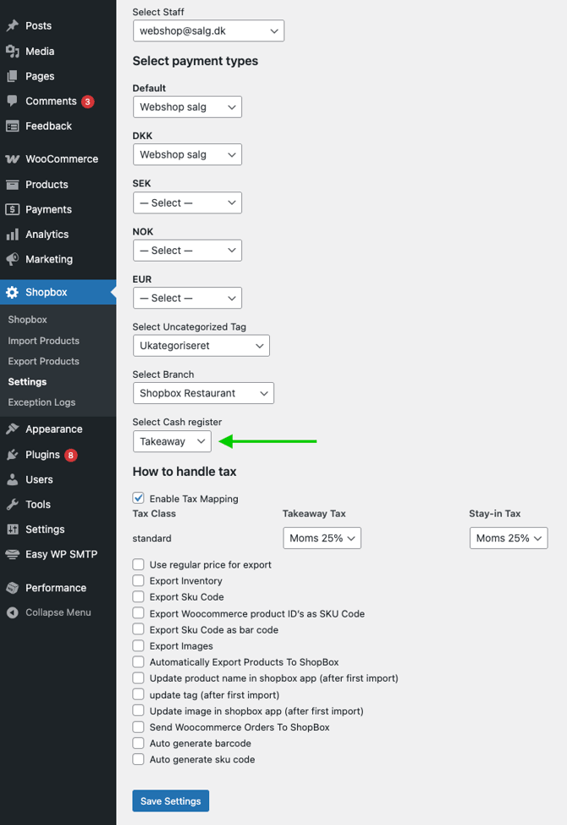Click the WooCommerce icon in sidebar
This screenshot has width=567, height=825.
click(x=12, y=159)
